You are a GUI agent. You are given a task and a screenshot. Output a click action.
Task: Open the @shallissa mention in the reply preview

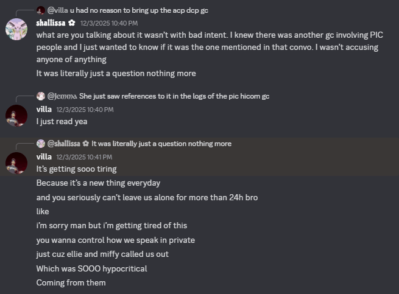[63, 144]
